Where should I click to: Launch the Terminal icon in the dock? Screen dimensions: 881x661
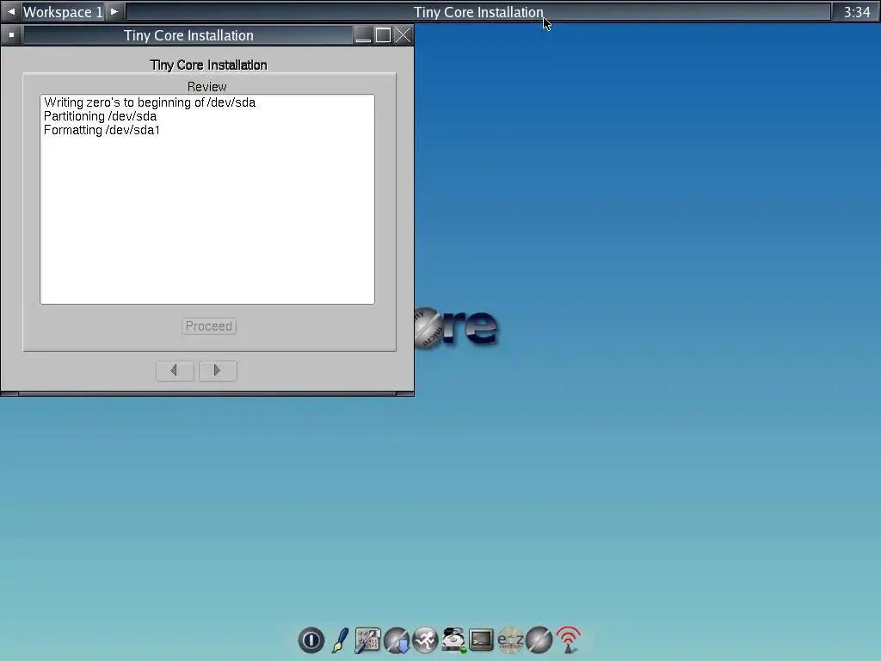pos(482,639)
